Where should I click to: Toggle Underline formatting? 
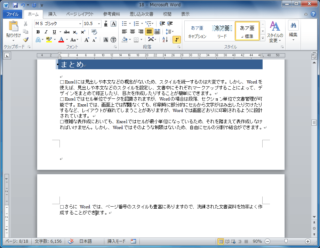(54, 32)
